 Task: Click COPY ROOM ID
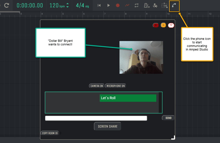pyautogui.click(x=50, y=133)
